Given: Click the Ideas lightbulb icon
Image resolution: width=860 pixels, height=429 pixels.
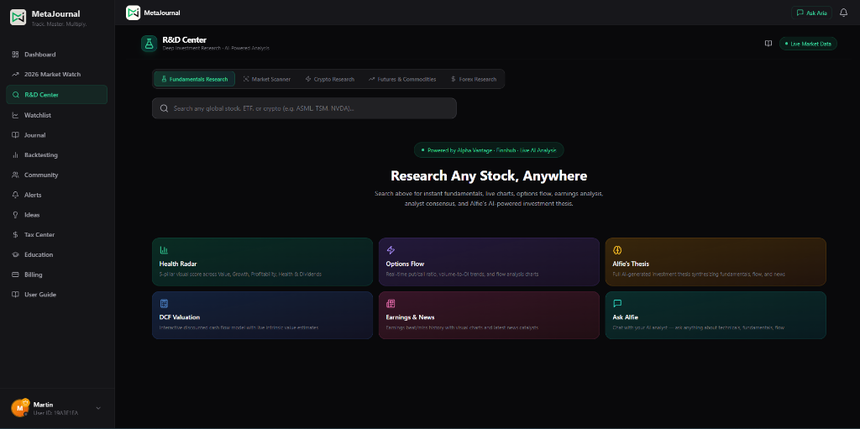Looking at the screenshot, I should point(15,215).
